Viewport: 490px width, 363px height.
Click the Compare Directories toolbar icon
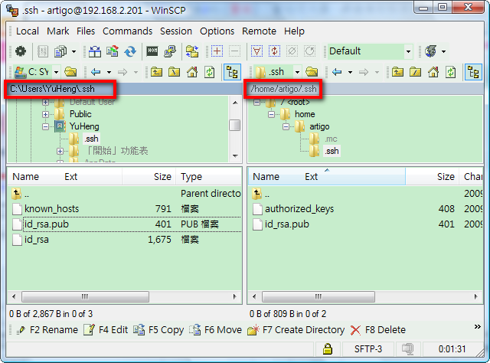coord(95,51)
